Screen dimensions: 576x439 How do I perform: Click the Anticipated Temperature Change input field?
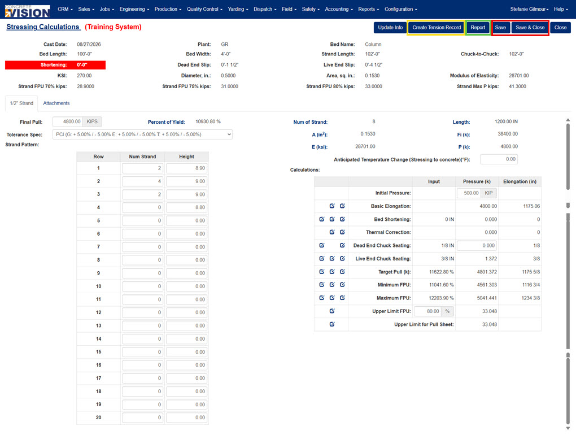(x=499, y=159)
